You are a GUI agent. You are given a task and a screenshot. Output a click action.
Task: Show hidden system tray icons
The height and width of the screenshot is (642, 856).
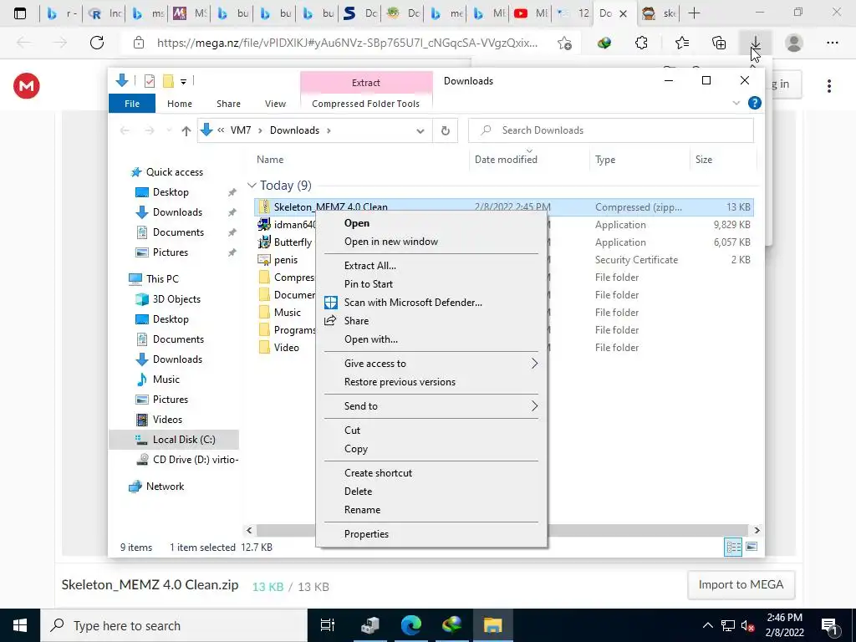[x=707, y=625]
